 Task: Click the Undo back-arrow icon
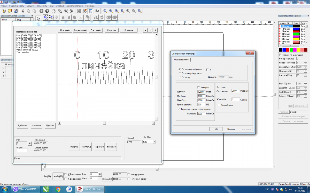pos(41,11)
